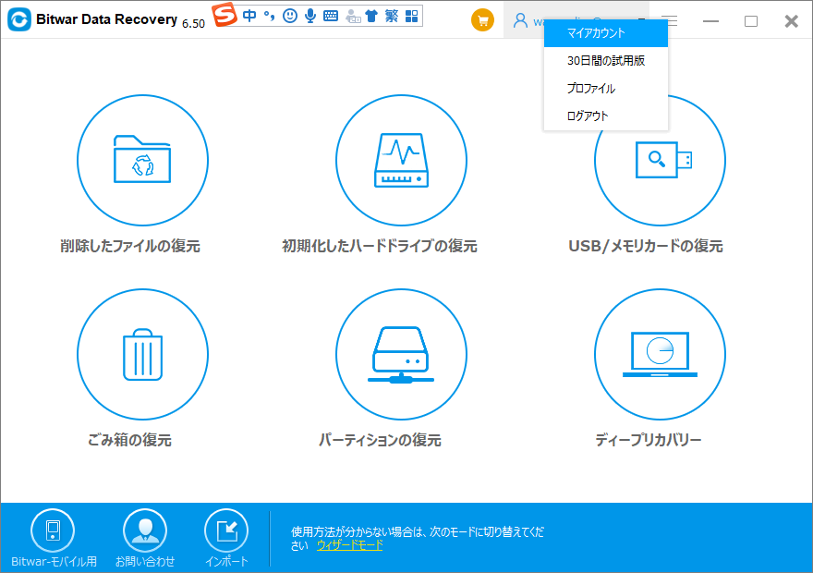Choose 30日間の試用版 menu entry
Image resolution: width=813 pixels, height=573 pixels.
click(605, 61)
